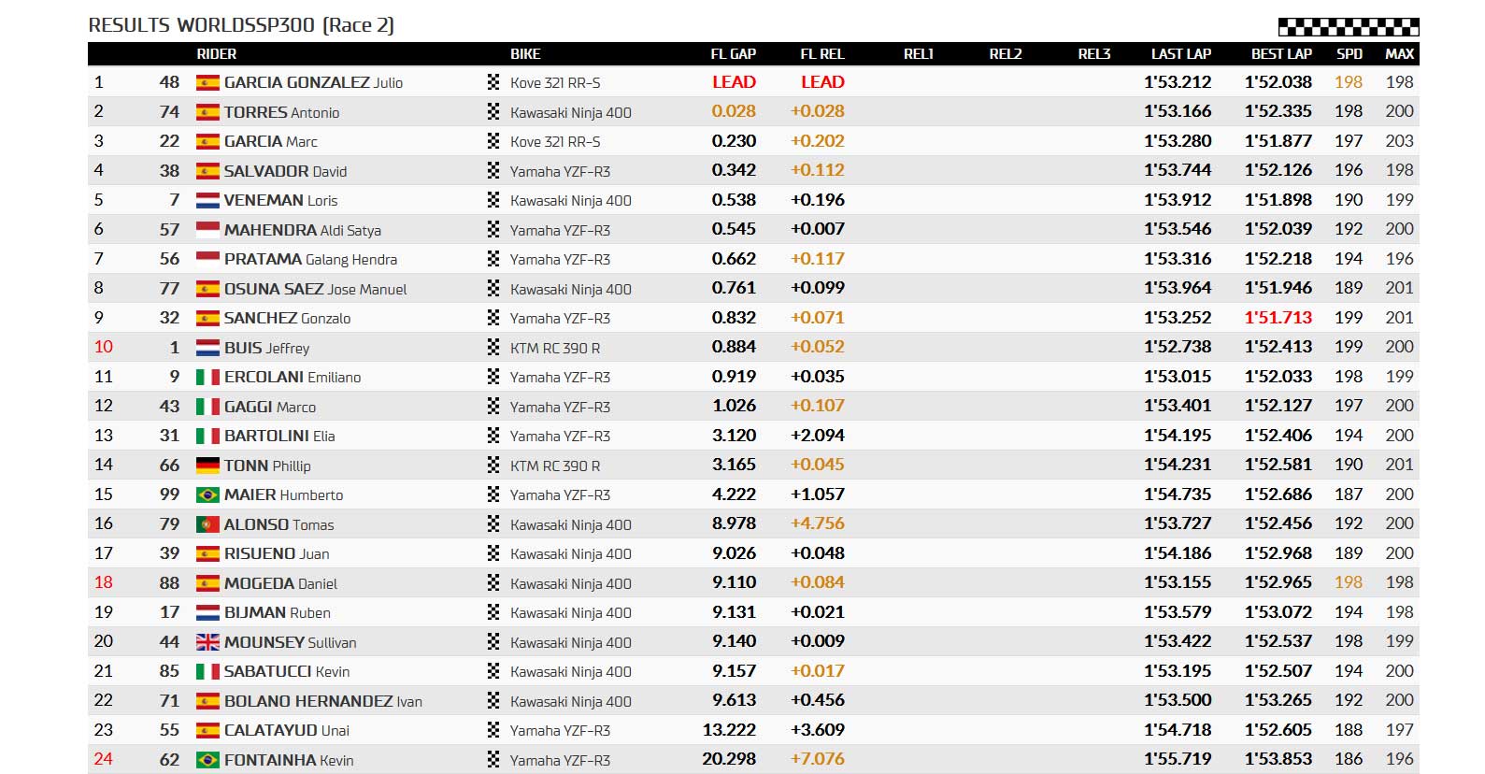
Task: Click the checkered flag icon in OSUNA SAEZ's row
Action: [493, 289]
